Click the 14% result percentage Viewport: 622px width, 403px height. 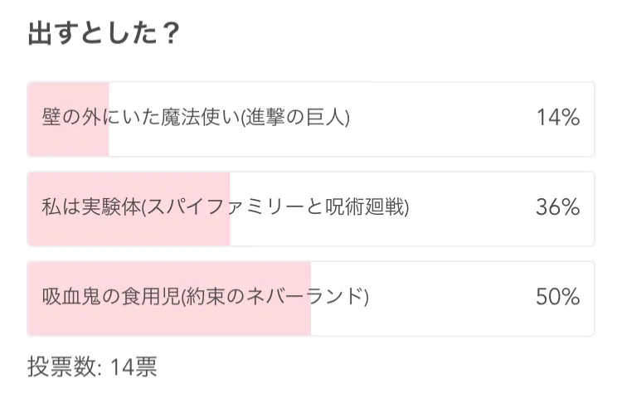point(558,118)
